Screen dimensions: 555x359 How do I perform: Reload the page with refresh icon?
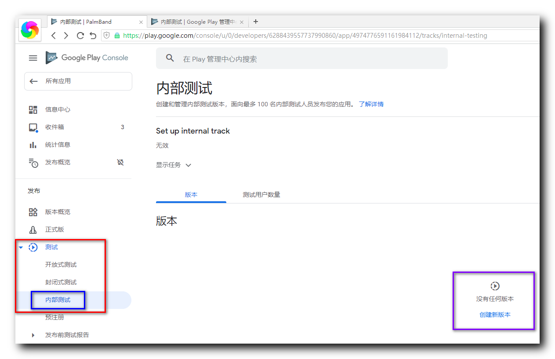click(x=80, y=36)
